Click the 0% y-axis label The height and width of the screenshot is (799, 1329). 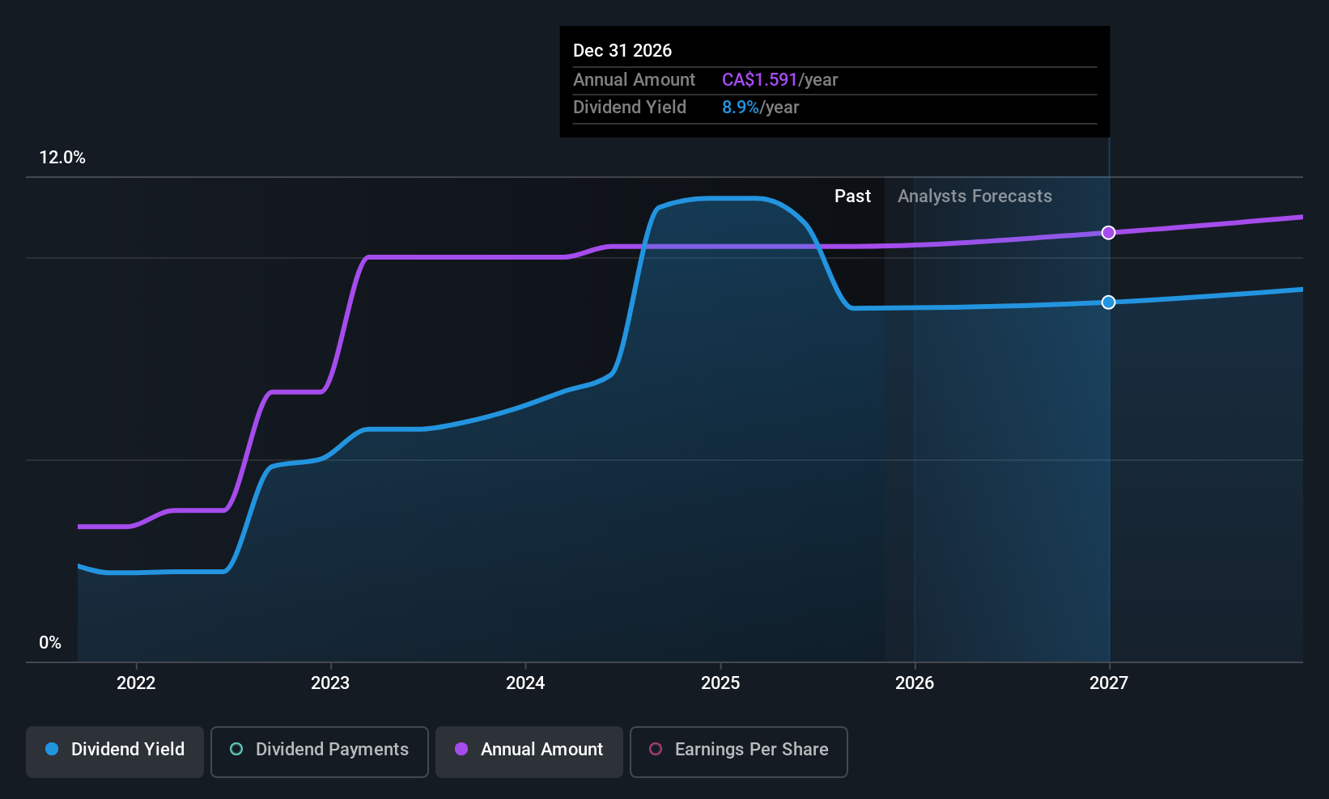click(50, 643)
